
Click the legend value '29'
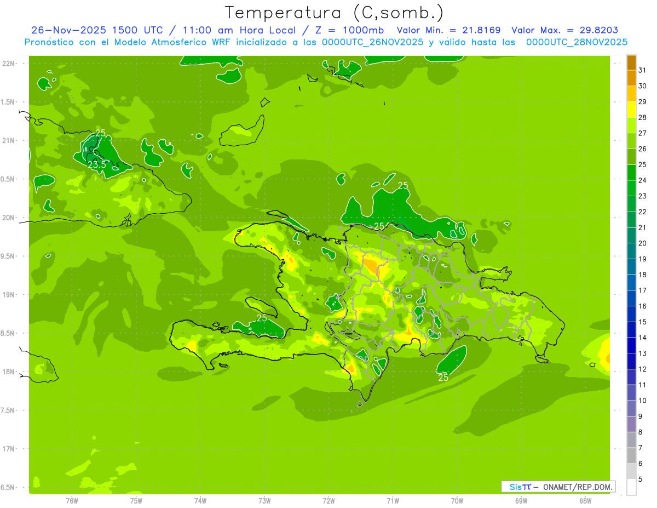(643, 102)
